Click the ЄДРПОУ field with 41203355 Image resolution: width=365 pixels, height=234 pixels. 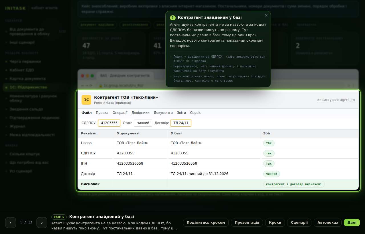coord(109,123)
